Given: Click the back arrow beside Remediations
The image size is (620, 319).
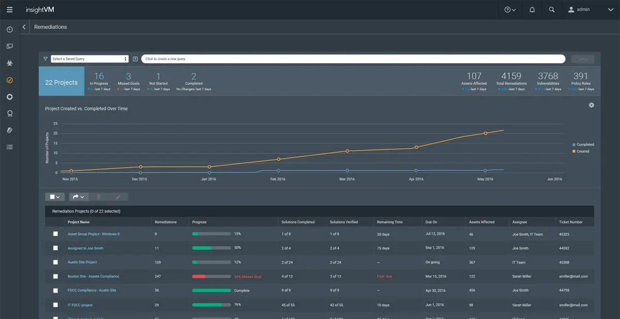Looking at the screenshot, I should pyautogui.click(x=24, y=27).
